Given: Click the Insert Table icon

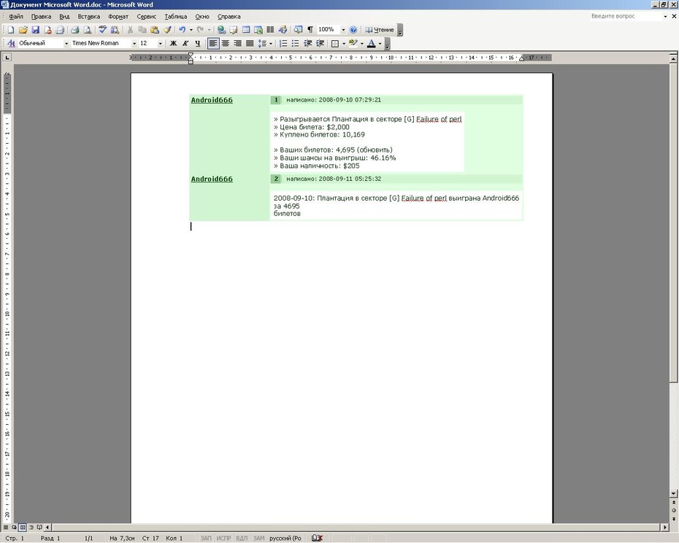Looking at the screenshot, I should pos(246,30).
